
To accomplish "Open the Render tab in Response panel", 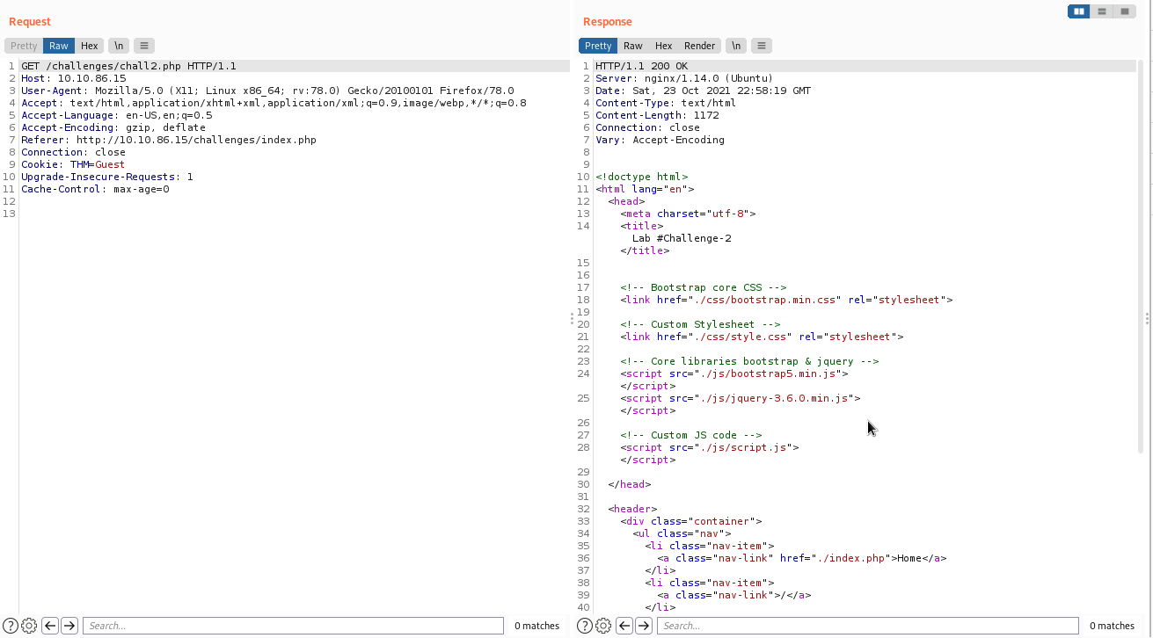I will (700, 46).
